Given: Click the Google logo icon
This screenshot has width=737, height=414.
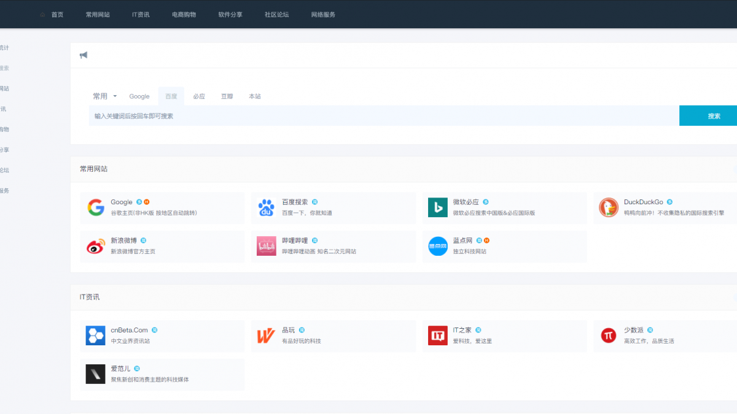Looking at the screenshot, I should tap(96, 208).
